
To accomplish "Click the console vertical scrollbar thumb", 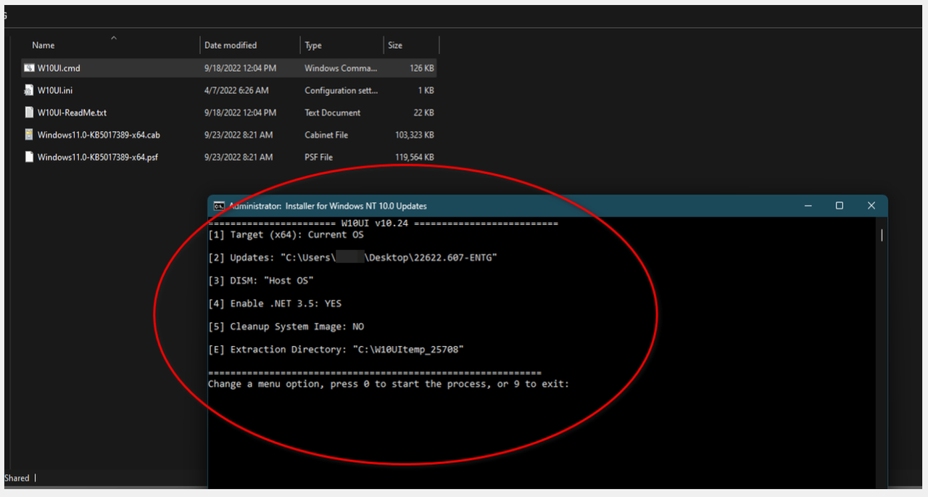I will click(882, 235).
